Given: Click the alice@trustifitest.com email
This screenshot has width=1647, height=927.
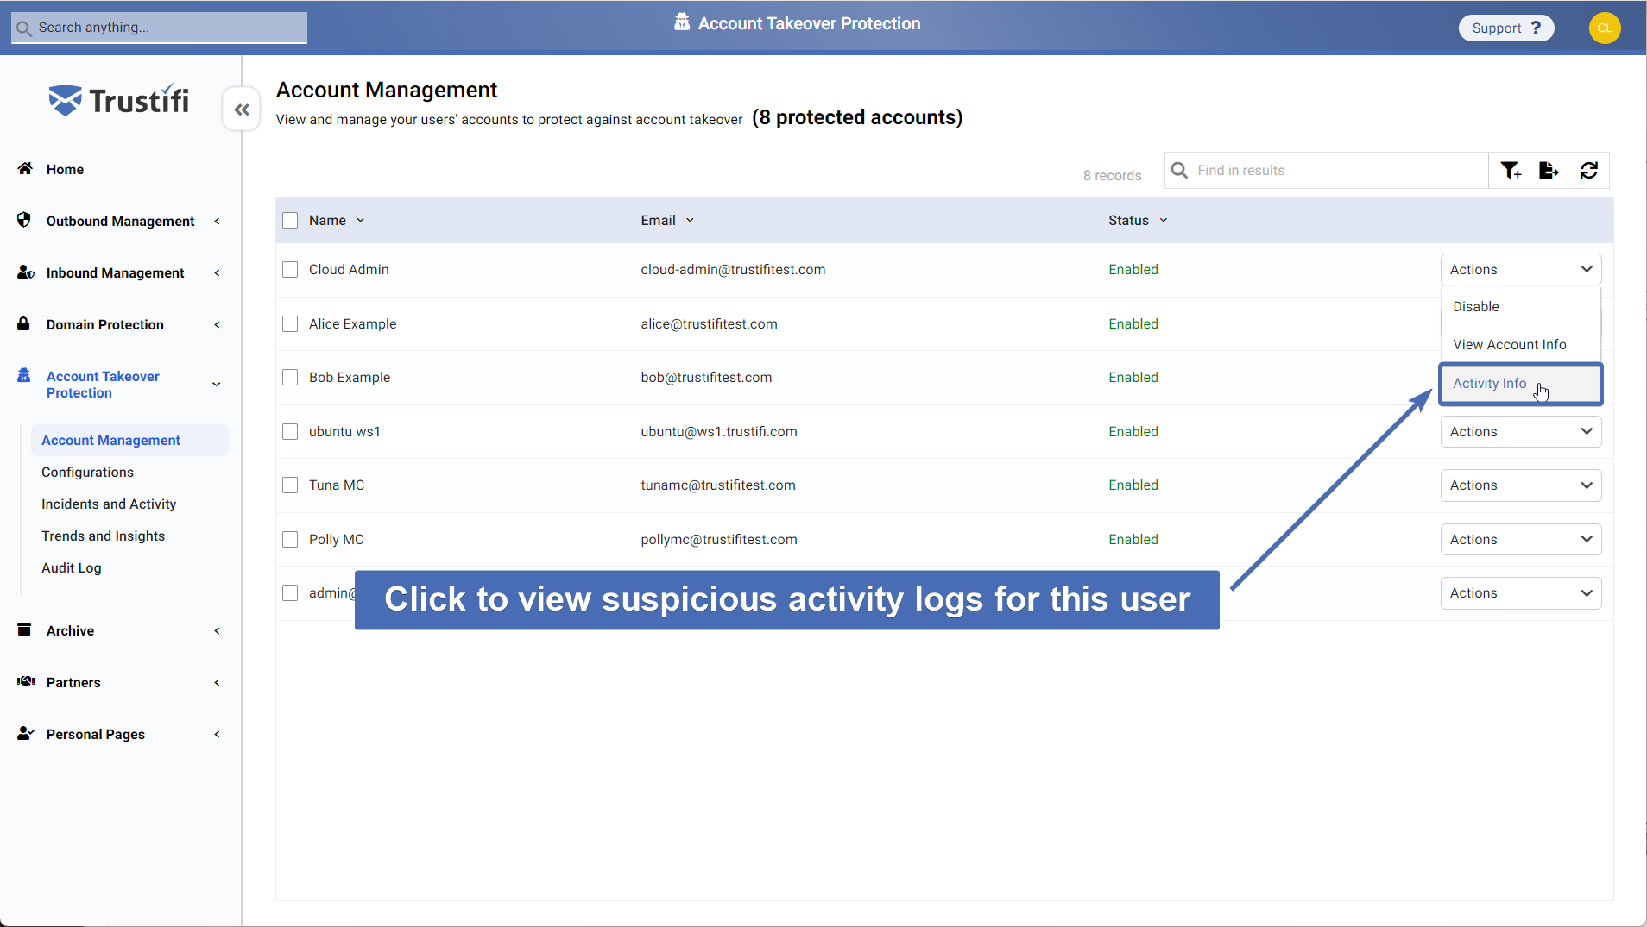Looking at the screenshot, I should tap(709, 323).
